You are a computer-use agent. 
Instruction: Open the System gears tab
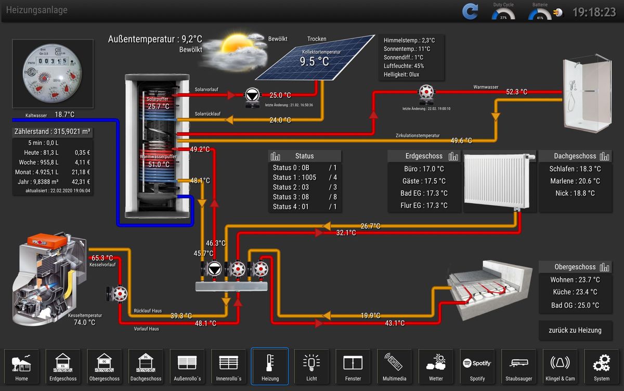(x=602, y=367)
